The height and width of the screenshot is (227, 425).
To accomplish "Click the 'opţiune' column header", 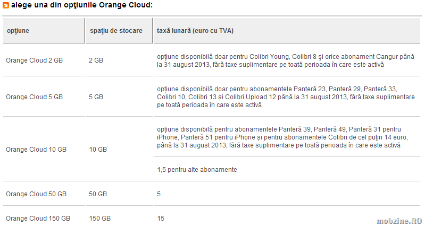I will (18, 31).
